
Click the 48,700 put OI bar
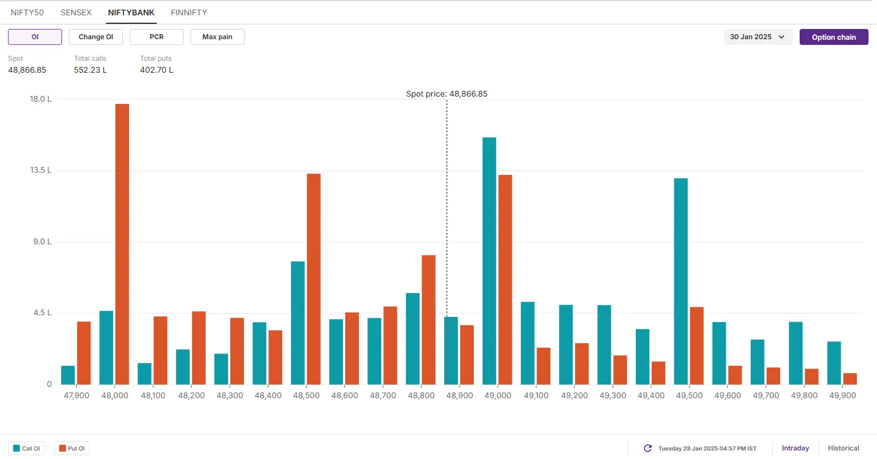point(390,345)
